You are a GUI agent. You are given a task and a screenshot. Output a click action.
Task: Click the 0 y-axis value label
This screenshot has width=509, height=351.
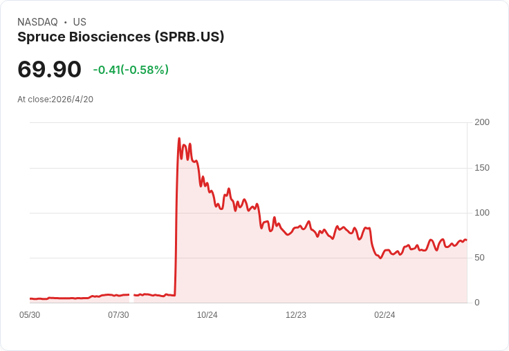tap(477, 303)
